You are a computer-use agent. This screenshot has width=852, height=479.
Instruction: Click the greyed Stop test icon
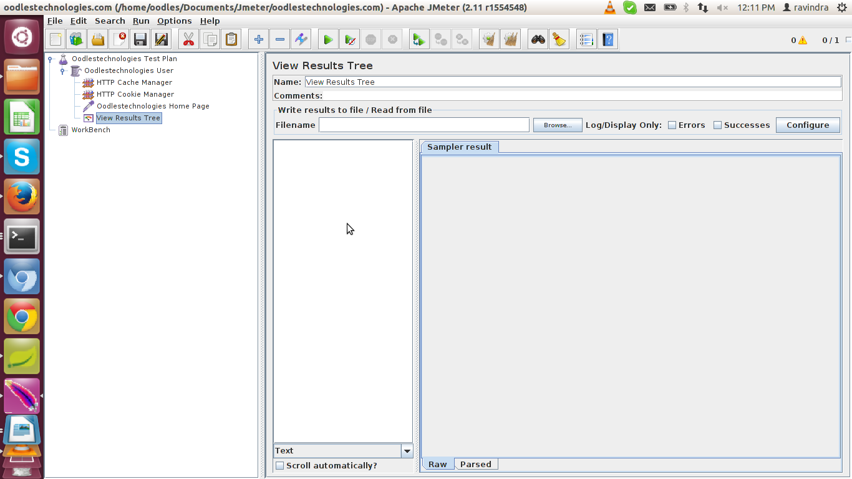(x=371, y=40)
